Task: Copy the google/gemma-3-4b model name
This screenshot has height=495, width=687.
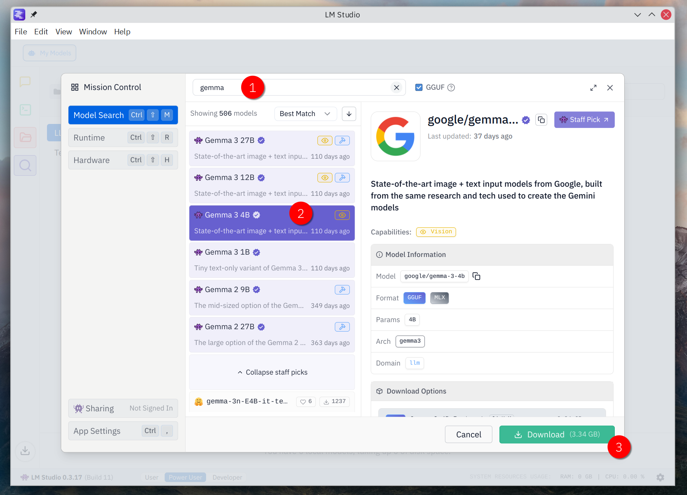Action: click(x=477, y=276)
